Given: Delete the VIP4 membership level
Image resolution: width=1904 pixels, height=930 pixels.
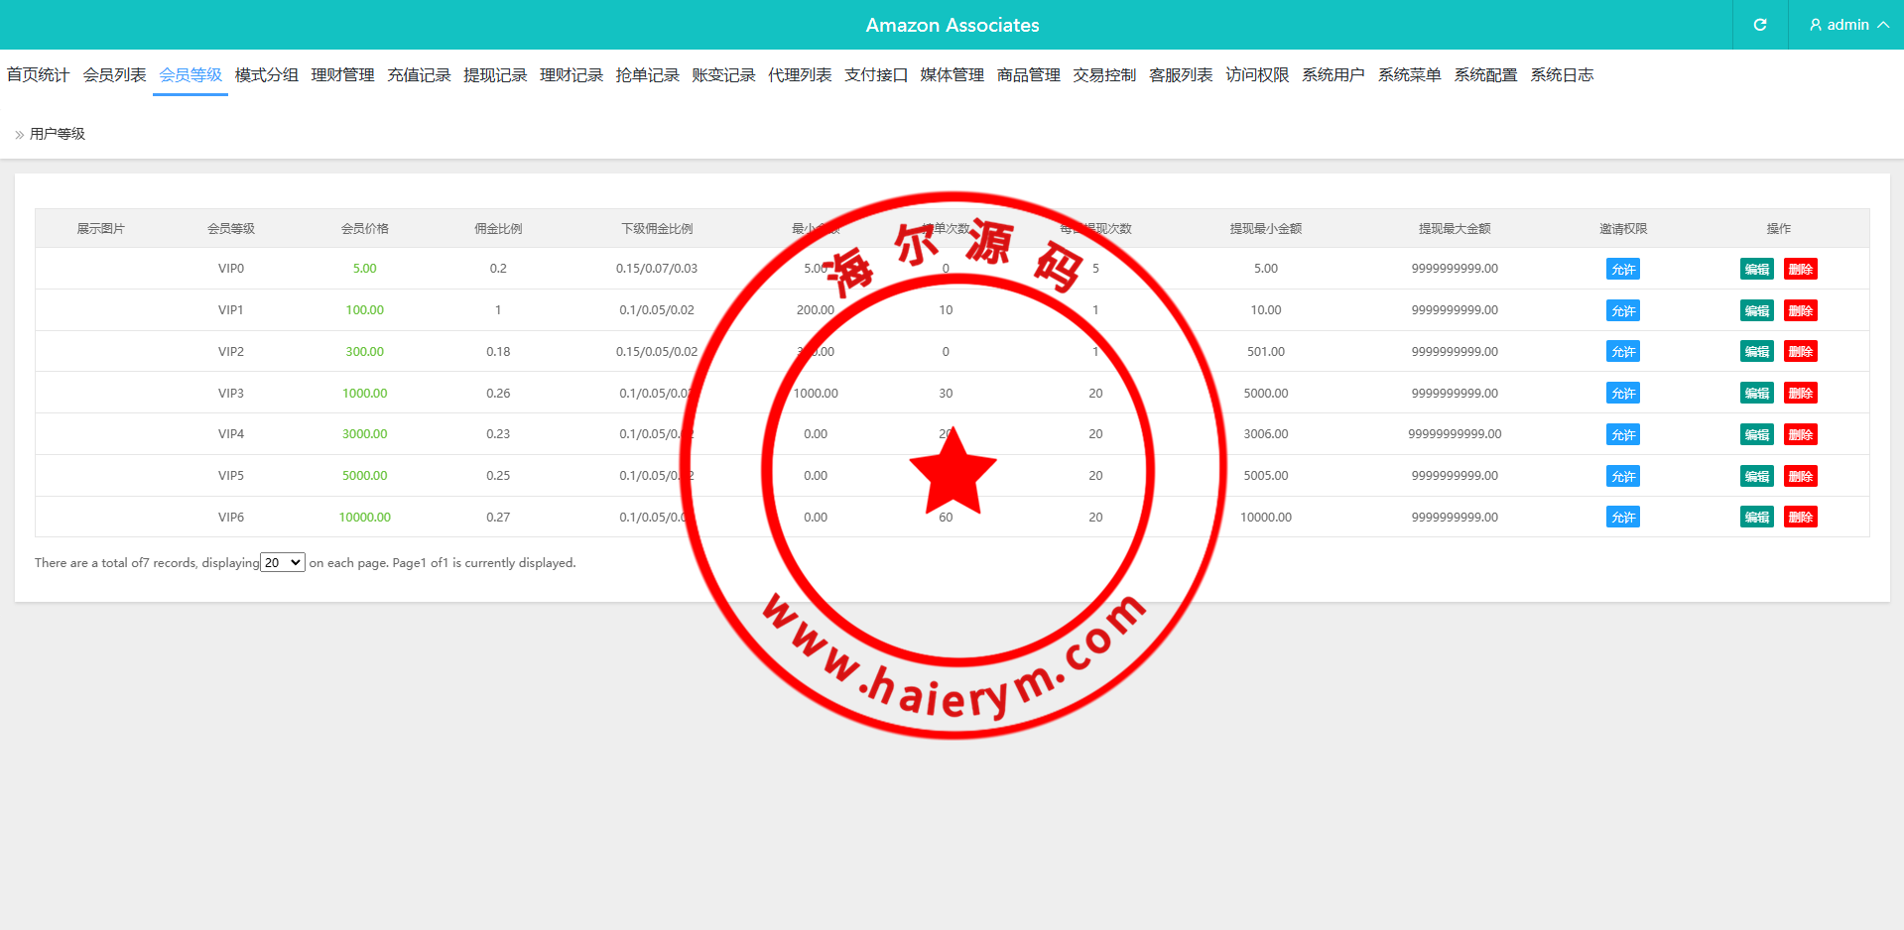Looking at the screenshot, I should pos(1800,435).
